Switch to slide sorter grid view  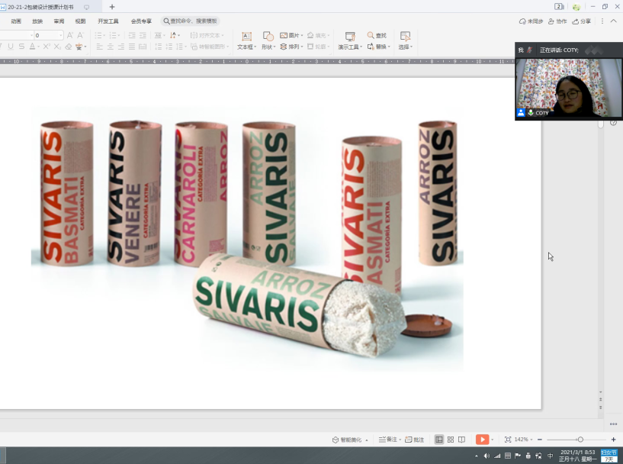pyautogui.click(x=451, y=440)
